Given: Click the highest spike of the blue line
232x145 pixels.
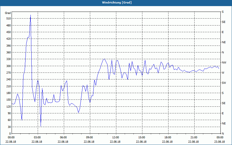Looking at the screenshot, I should coord(30,15).
